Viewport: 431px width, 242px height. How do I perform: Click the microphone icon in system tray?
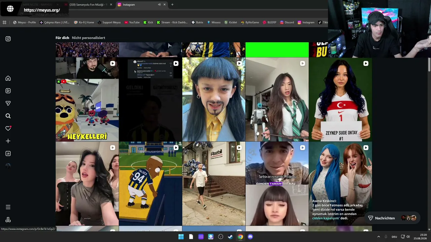386,237
